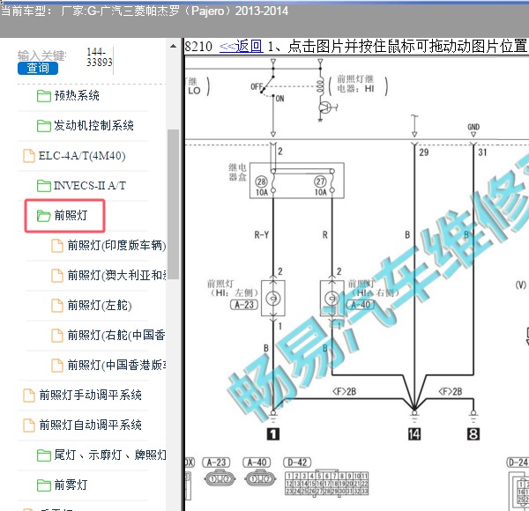Open 前照灯(左舵) document
The height and width of the screenshot is (511, 529).
[x=100, y=306]
